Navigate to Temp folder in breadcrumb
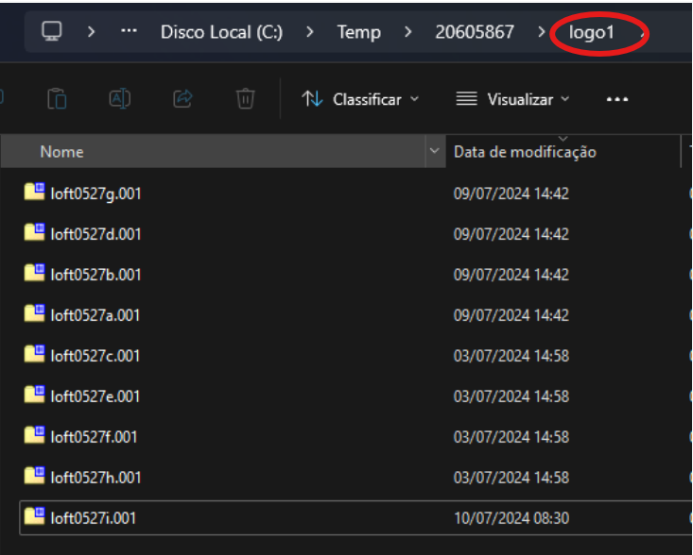Screen dimensions: 693x555 [x=359, y=32]
